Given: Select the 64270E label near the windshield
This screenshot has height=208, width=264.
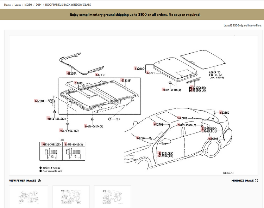Looking at the screenshot, I should [158, 125].
